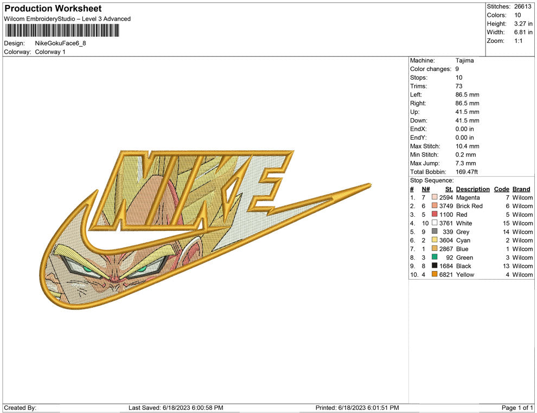Click the Green thread color swatch
This screenshot has height=413, width=537.
tap(434, 257)
